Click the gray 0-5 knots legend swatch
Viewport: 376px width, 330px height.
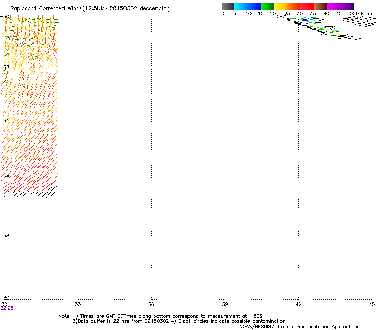click(228, 6)
